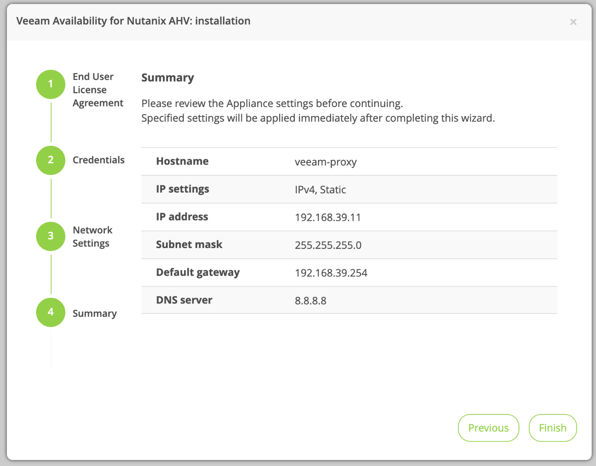The image size is (596, 466).
Task: Click Finish to apply settings
Action: pyautogui.click(x=553, y=428)
